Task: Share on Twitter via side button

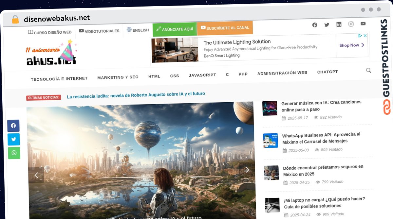Action: (14, 139)
